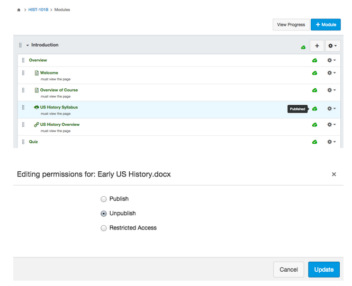This screenshot has width=352, height=286.
Task: Toggle published cloud icon for Welcome
Action: pos(315,73)
